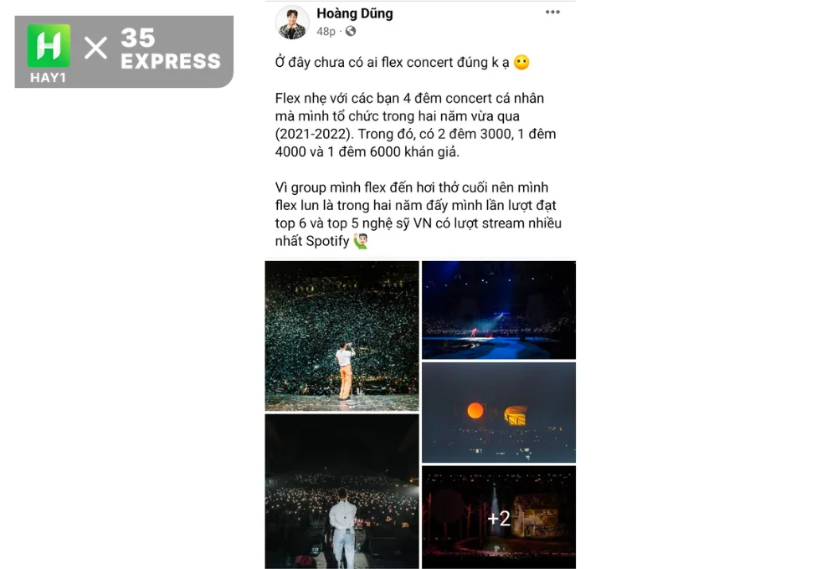Click the HAY1 label under the logo
The width and height of the screenshot is (837, 569).
(x=48, y=78)
